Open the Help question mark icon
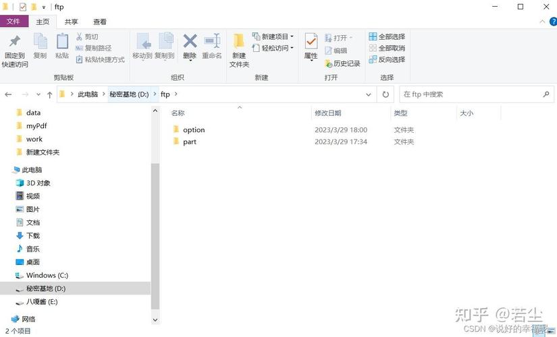 coord(554,22)
